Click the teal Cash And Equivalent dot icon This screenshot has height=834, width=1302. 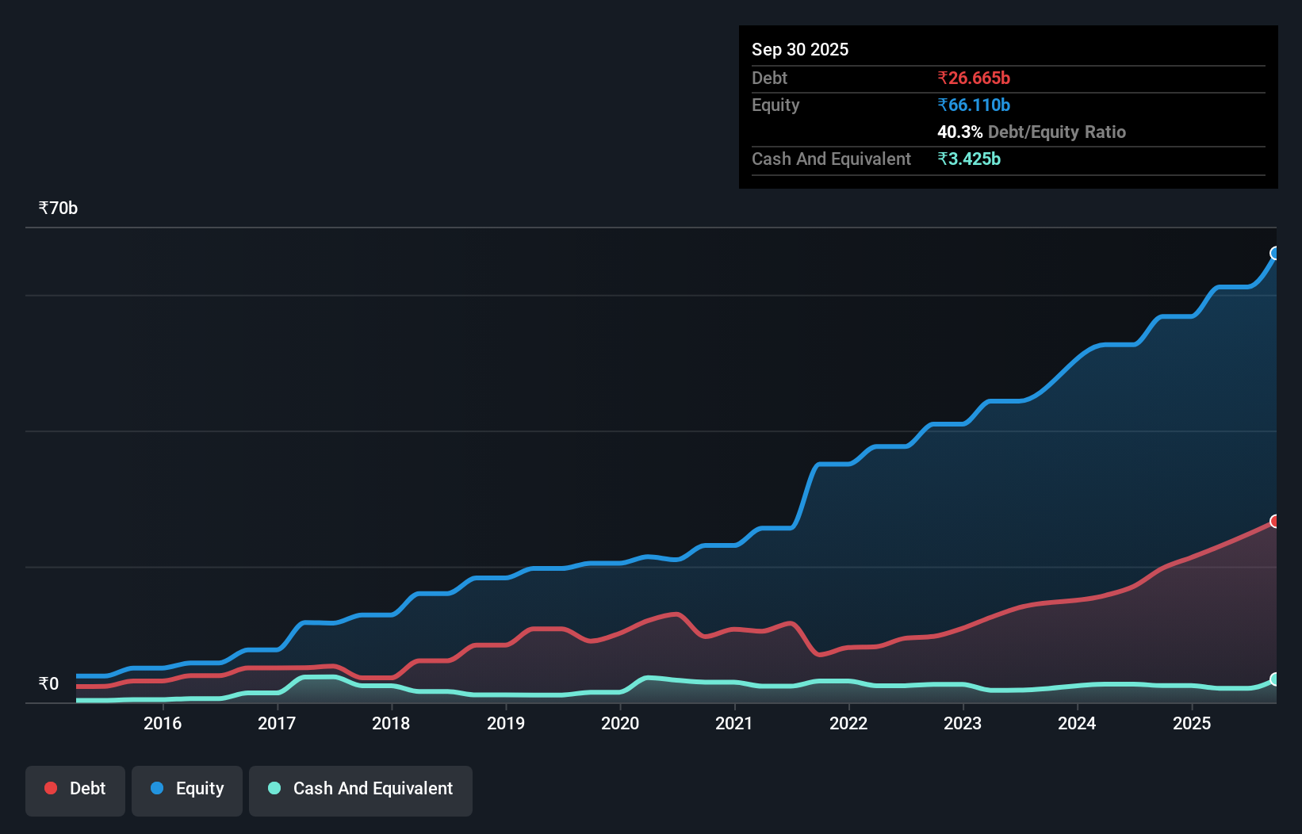(273, 788)
